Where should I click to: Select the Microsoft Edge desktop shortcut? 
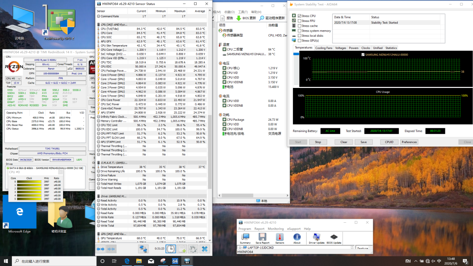[x=20, y=215]
